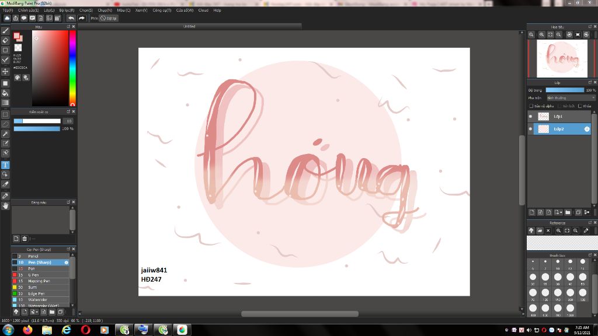Click the Redo arrow in toolbar

pos(82,18)
